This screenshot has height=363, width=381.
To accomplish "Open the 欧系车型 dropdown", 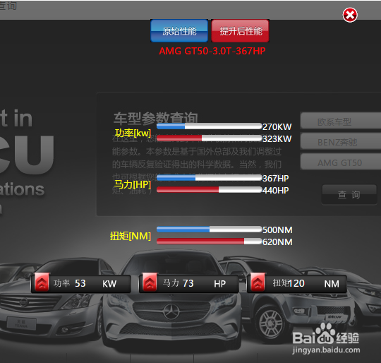I will coord(341,121).
